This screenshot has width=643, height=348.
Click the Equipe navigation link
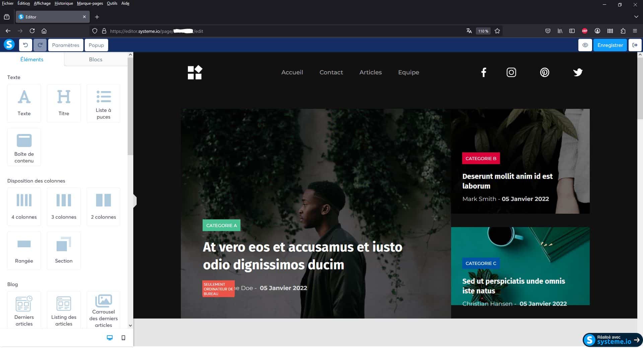pos(409,72)
